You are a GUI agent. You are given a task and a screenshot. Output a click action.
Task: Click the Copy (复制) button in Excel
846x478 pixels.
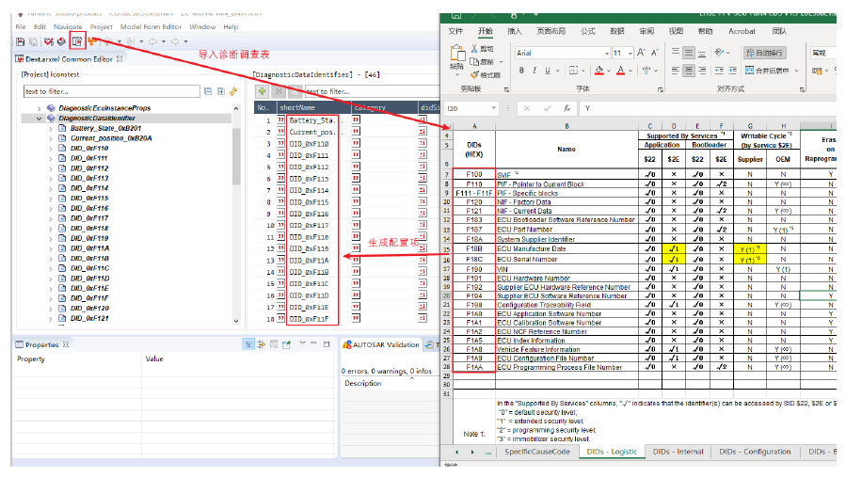pyautogui.click(x=483, y=61)
